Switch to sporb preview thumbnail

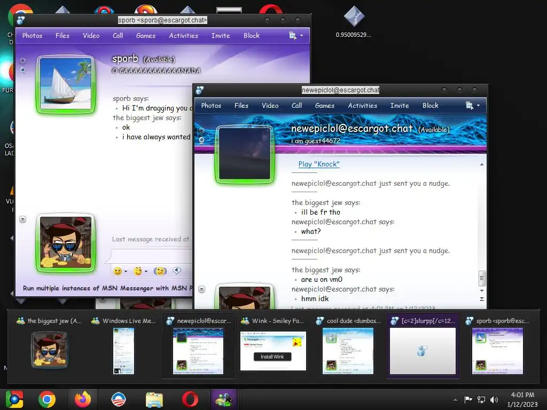click(x=497, y=345)
